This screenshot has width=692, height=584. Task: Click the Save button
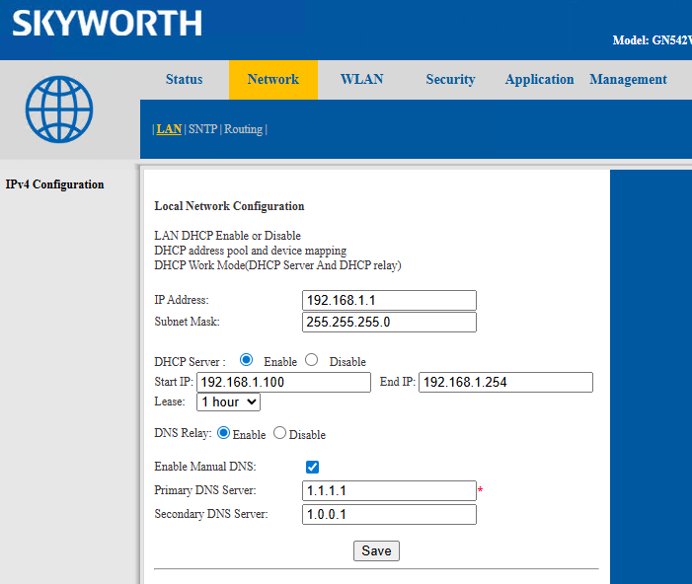[x=376, y=550]
